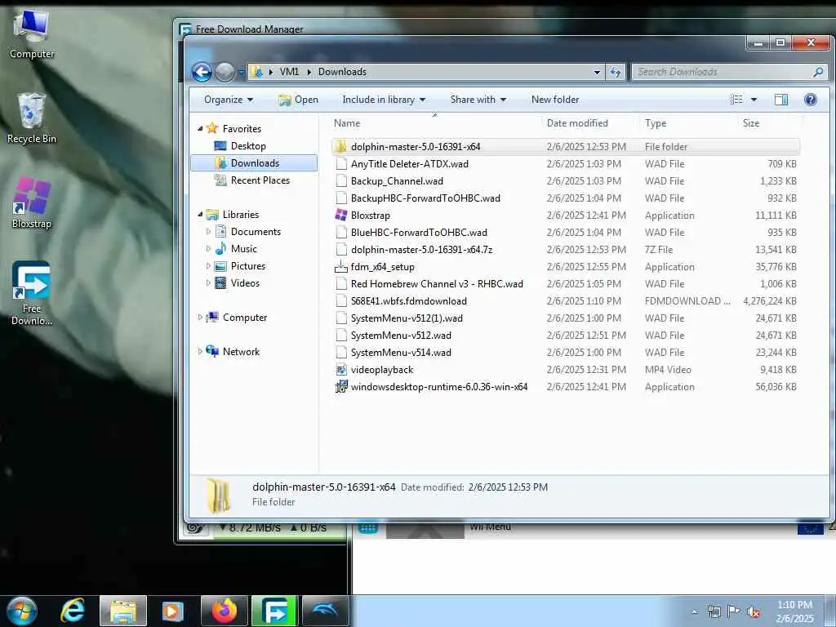Viewport: 836px width, 627px height.
Task: Sort by Date modified column header
Action: coord(577,123)
